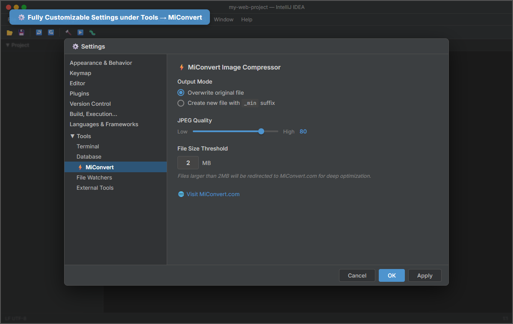Image resolution: width=513 pixels, height=324 pixels.
Task: Click the Redo toolbar icon
Action: pyautogui.click(x=50, y=32)
